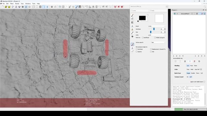Select the texturedMesh layer name
The width and height of the screenshot is (207, 116).
(185, 14)
